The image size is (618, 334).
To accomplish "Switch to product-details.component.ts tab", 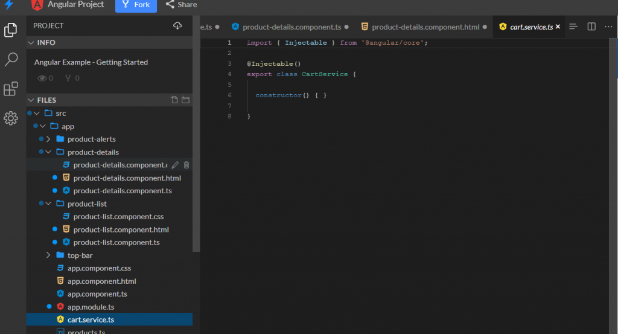I will coord(290,27).
